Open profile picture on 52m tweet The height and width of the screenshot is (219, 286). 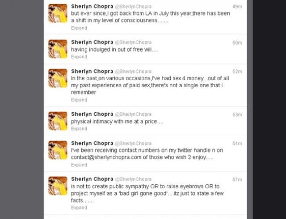pos(58,78)
